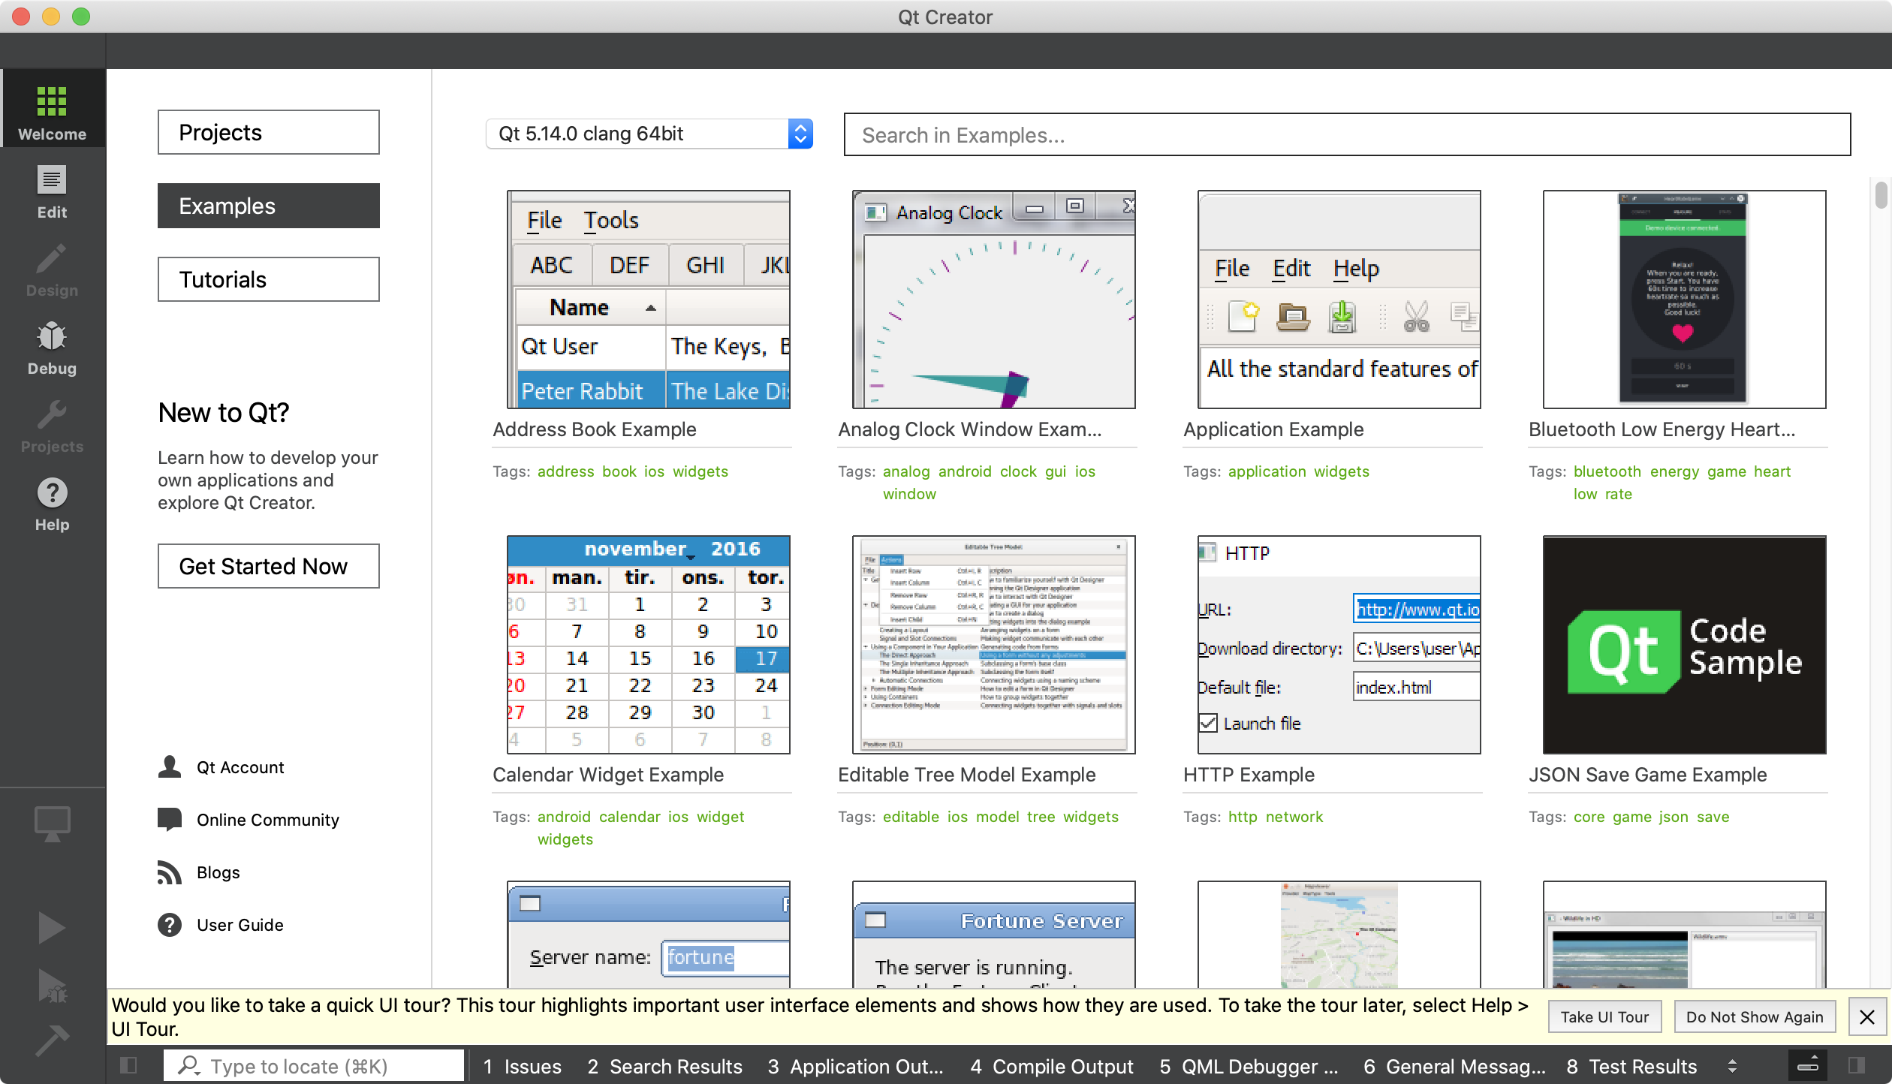Viewport: 1892px width, 1084px height.
Task: Click the 'address' tag link
Action: pos(565,471)
